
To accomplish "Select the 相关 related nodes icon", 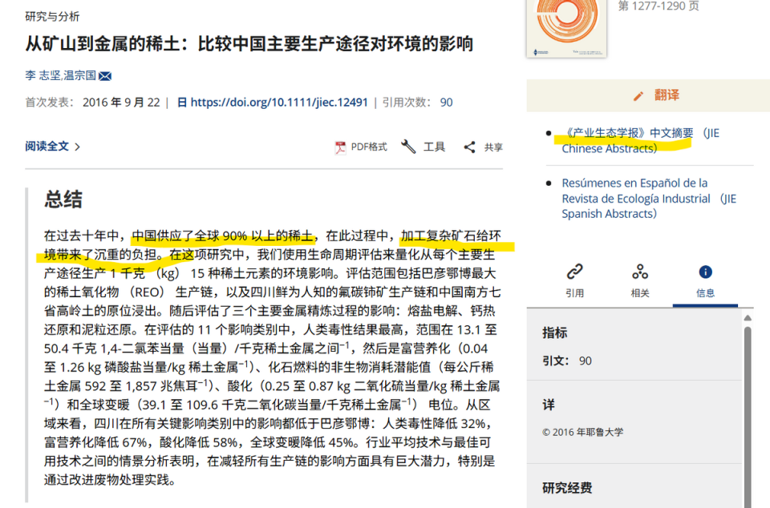I will tap(640, 271).
